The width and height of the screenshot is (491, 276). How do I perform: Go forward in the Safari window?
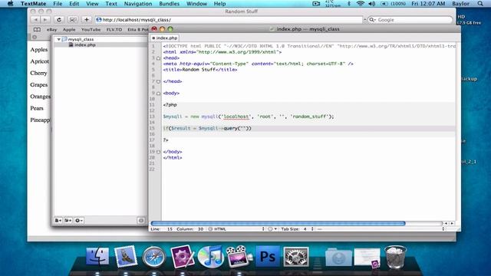click(45, 20)
